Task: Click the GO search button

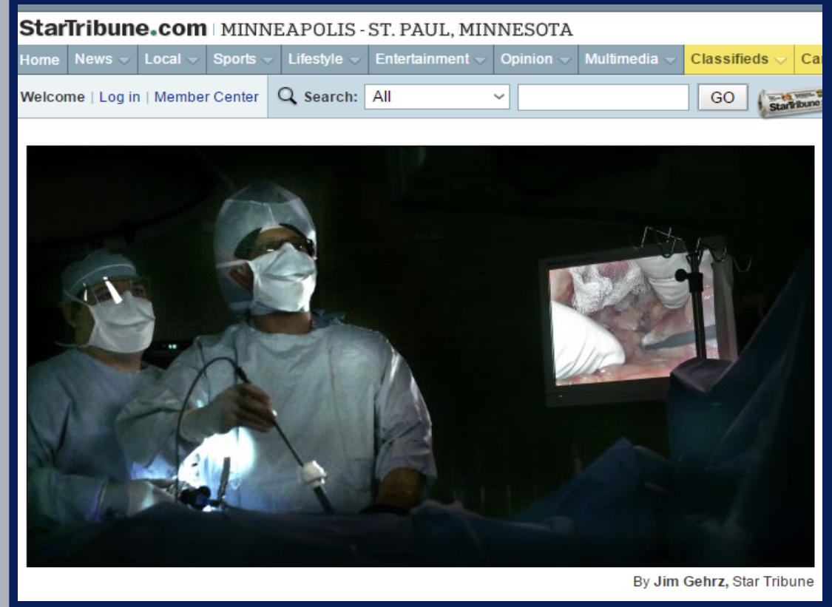Action: [x=722, y=97]
